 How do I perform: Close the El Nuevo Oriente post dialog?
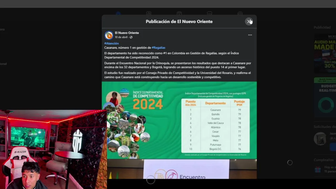click(x=249, y=22)
